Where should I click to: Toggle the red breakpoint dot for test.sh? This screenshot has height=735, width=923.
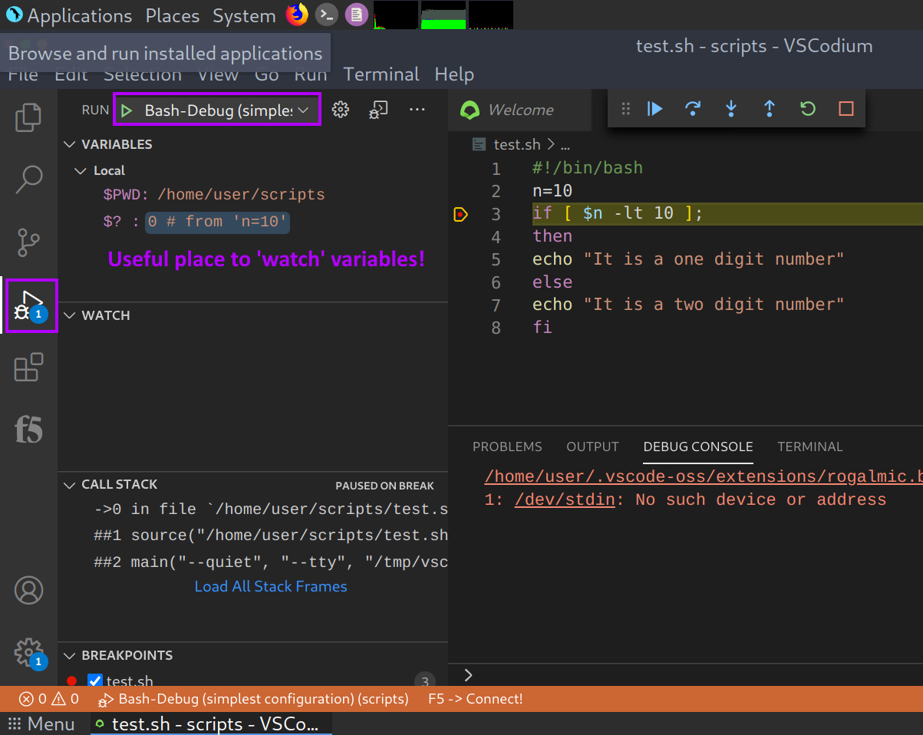click(74, 681)
